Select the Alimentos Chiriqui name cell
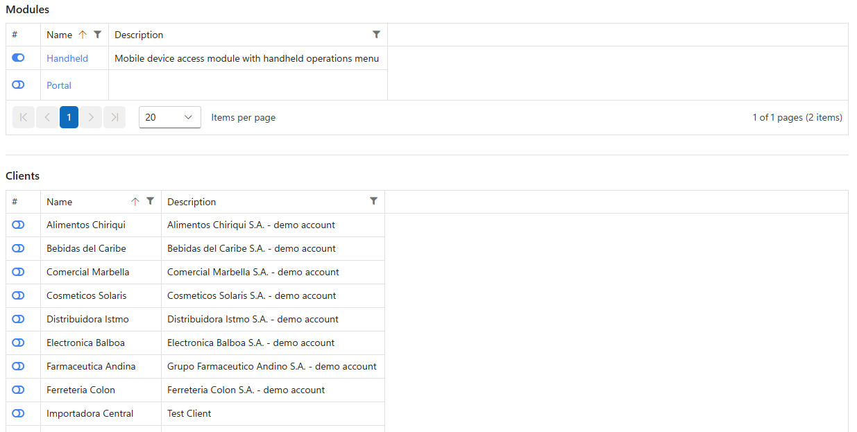The image size is (857, 432). (101, 225)
